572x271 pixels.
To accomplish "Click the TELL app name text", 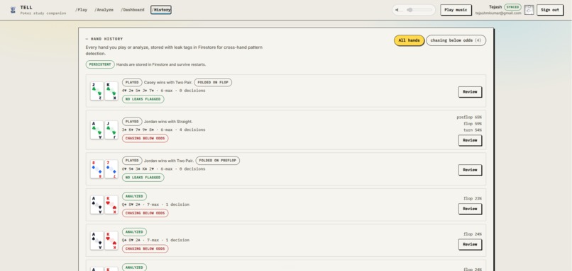I will (x=26, y=7).
